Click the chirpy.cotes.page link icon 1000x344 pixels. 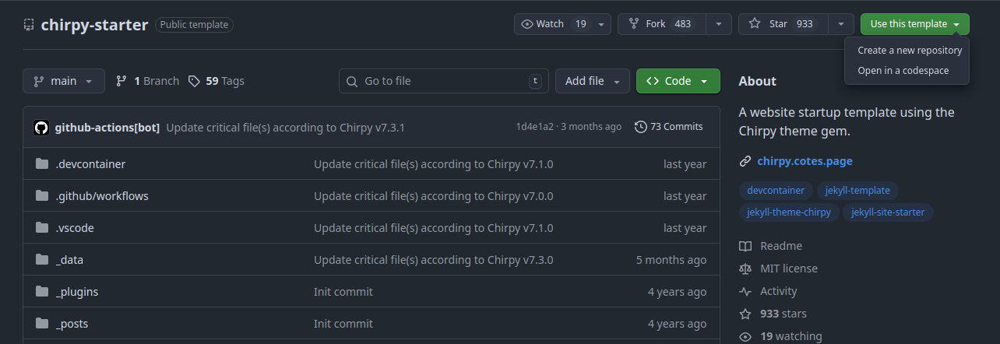click(x=745, y=162)
